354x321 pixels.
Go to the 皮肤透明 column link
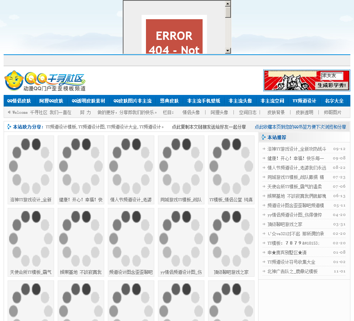pos(304,112)
